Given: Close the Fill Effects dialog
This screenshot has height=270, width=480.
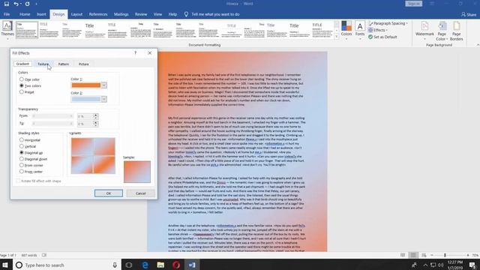Looking at the screenshot, I should pyautogui.click(x=150, y=53).
